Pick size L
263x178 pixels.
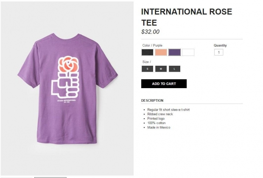(x=174, y=69)
